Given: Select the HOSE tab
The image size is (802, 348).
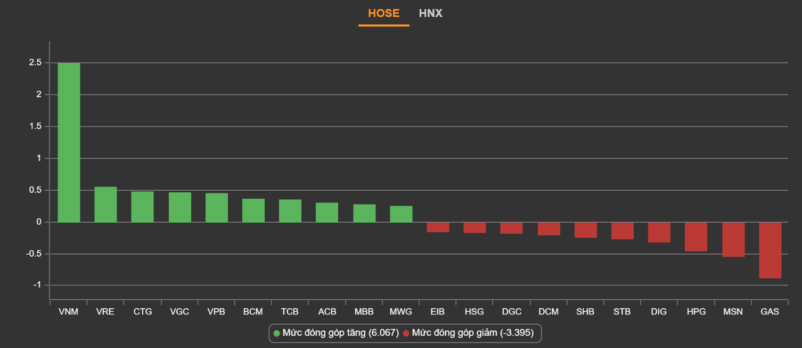Looking at the screenshot, I should pyautogui.click(x=383, y=13).
